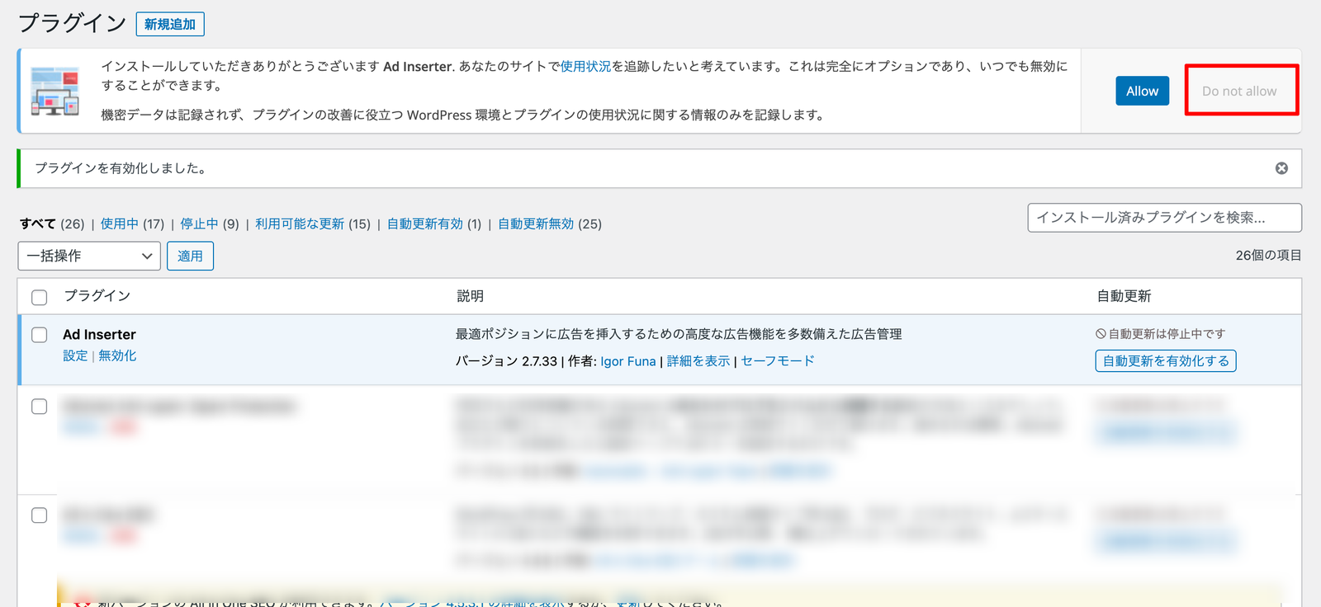
Task: Focus the インストール済みプラグインを検索 field
Action: tap(1164, 218)
